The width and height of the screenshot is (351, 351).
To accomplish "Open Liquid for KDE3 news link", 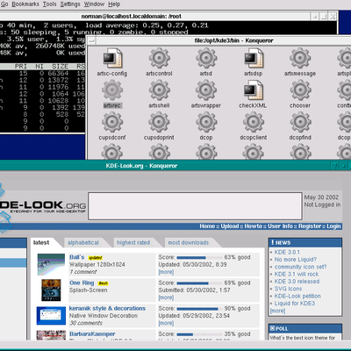I will 295,304.
